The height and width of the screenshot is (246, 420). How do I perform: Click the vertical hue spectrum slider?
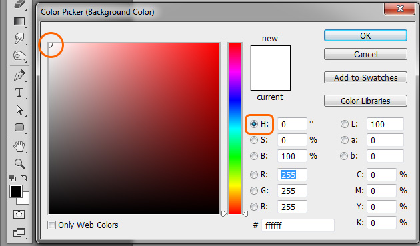[235, 129]
